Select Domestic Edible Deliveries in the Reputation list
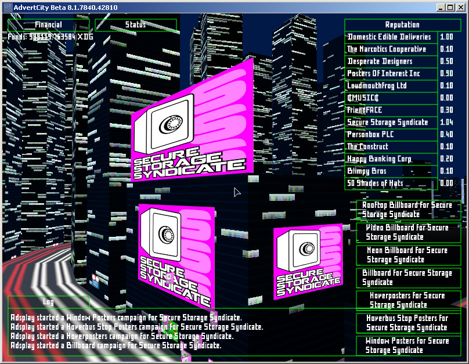The width and height of the screenshot is (469, 364). coord(390,37)
